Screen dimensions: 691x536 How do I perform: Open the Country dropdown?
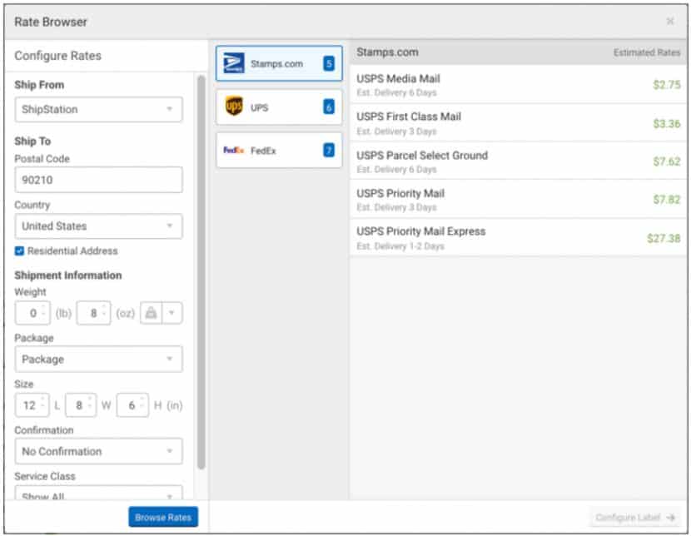click(98, 226)
